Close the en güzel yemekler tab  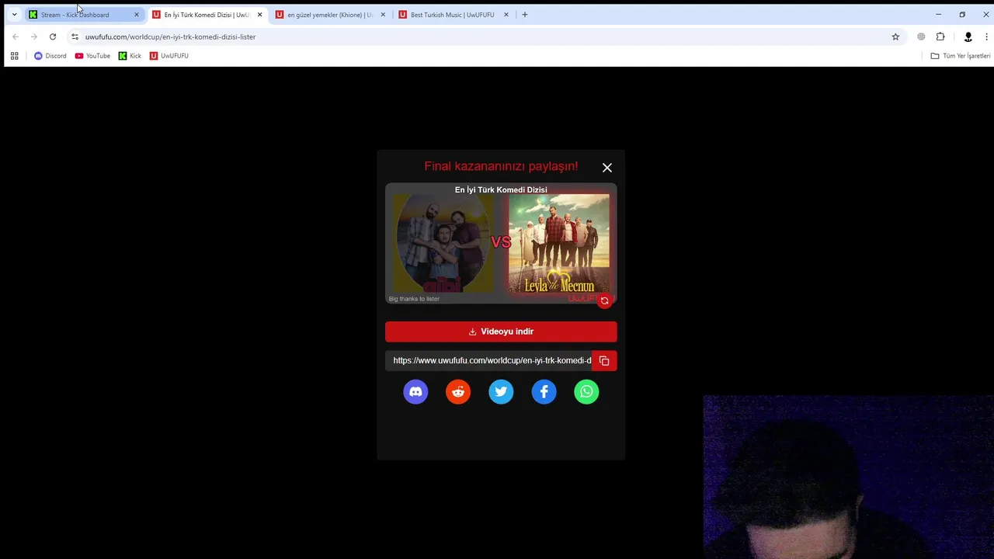pyautogui.click(x=383, y=15)
